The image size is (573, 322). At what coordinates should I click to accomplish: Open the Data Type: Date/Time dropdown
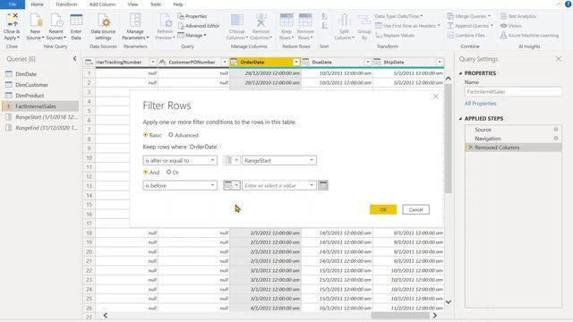pyautogui.click(x=398, y=16)
